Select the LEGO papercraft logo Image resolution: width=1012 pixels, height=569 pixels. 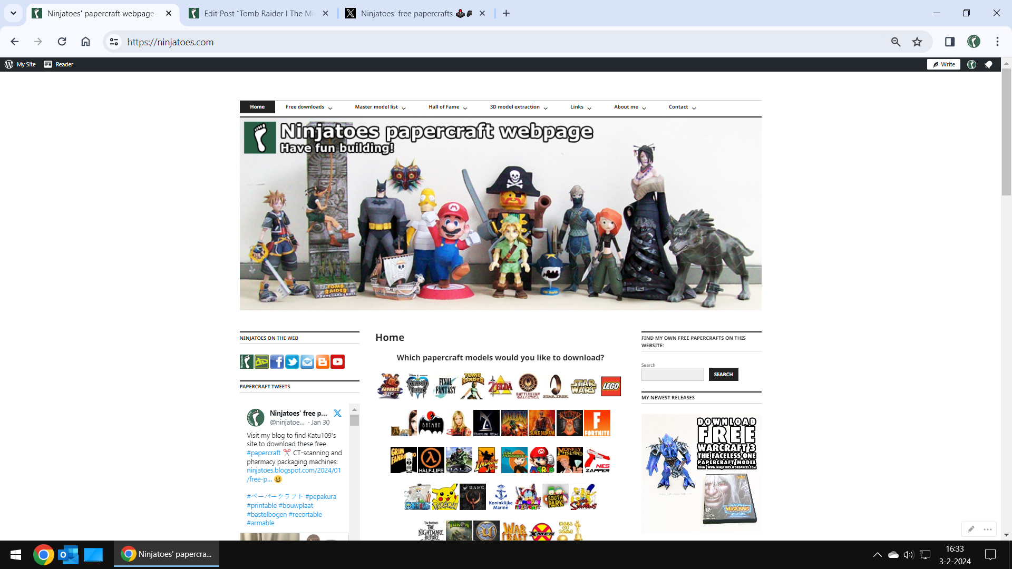610,386
